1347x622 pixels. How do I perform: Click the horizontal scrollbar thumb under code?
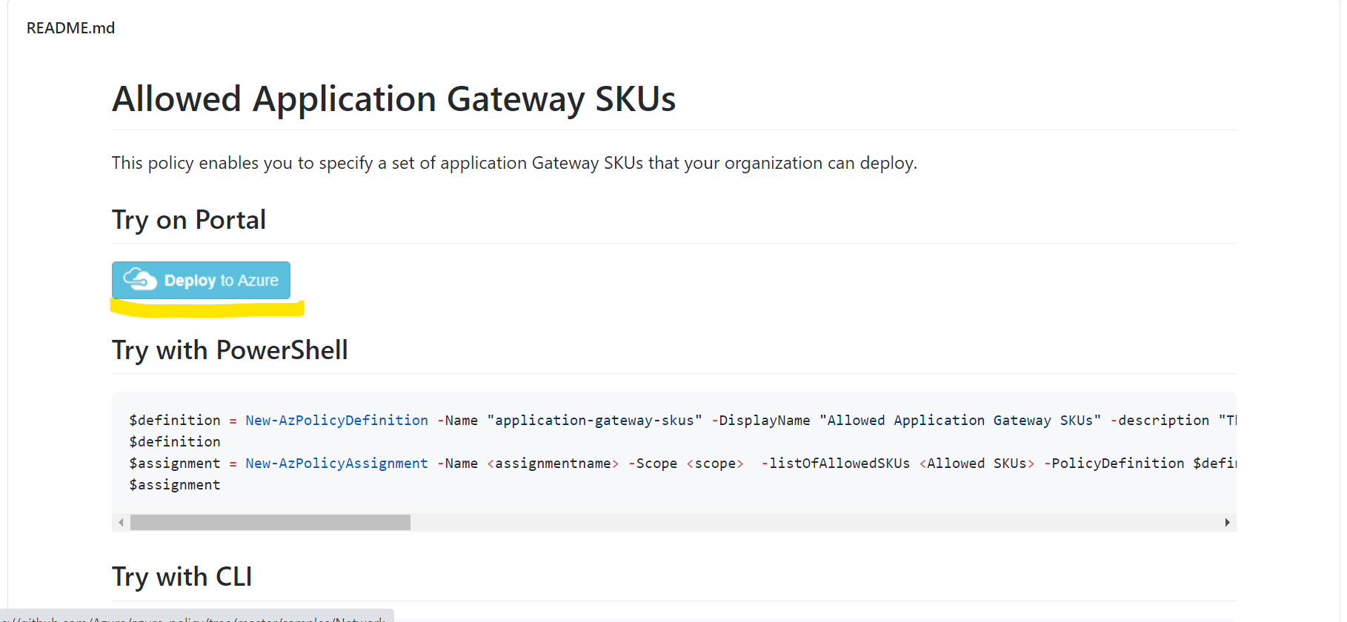tap(270, 522)
